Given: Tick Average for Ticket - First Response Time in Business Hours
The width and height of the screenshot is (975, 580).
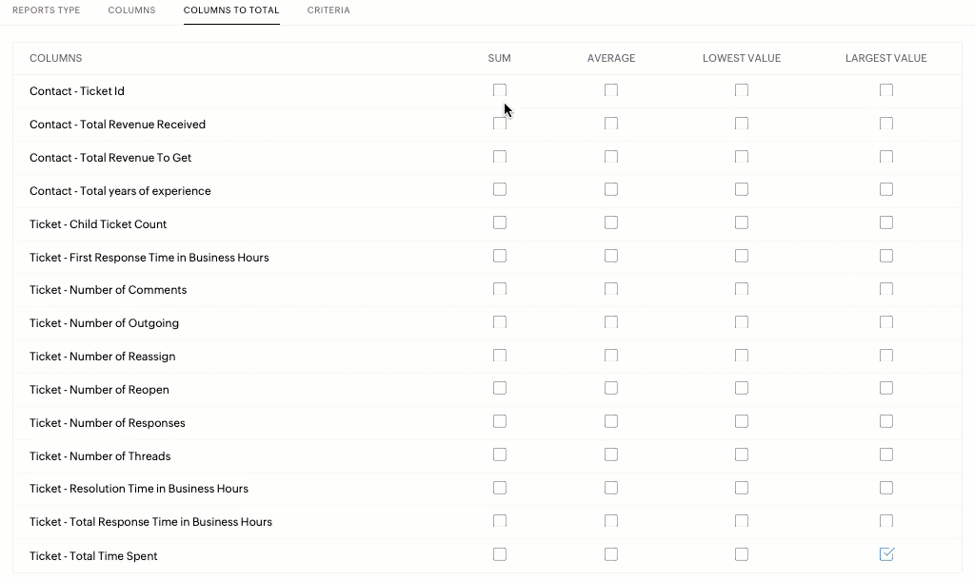Looking at the screenshot, I should (611, 256).
